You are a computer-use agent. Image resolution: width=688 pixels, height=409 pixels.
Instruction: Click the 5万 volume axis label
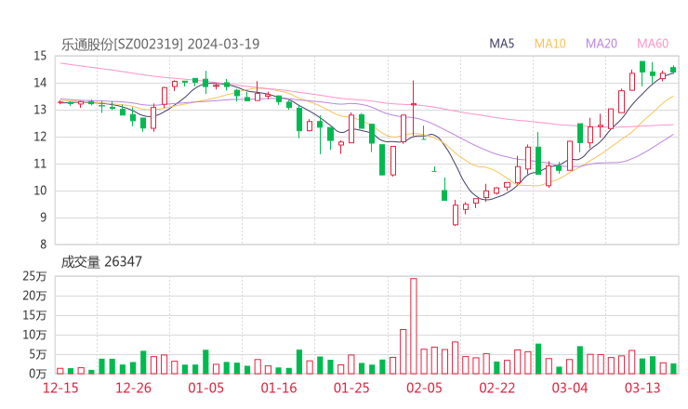(38, 354)
